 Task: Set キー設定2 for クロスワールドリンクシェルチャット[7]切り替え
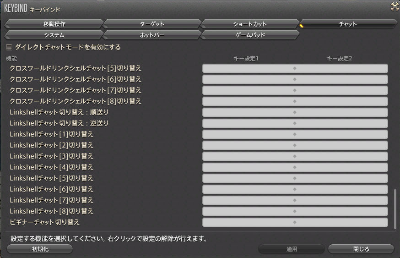click(x=341, y=90)
